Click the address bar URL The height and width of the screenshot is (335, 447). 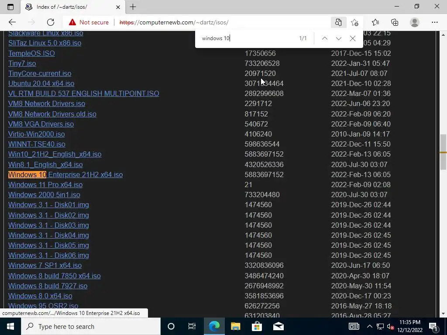pos(174,22)
